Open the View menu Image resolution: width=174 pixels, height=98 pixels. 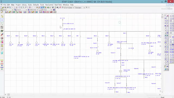click(x=13, y=5)
